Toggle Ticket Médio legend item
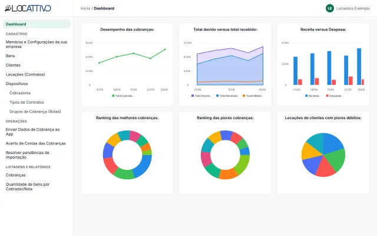 tap(252, 96)
